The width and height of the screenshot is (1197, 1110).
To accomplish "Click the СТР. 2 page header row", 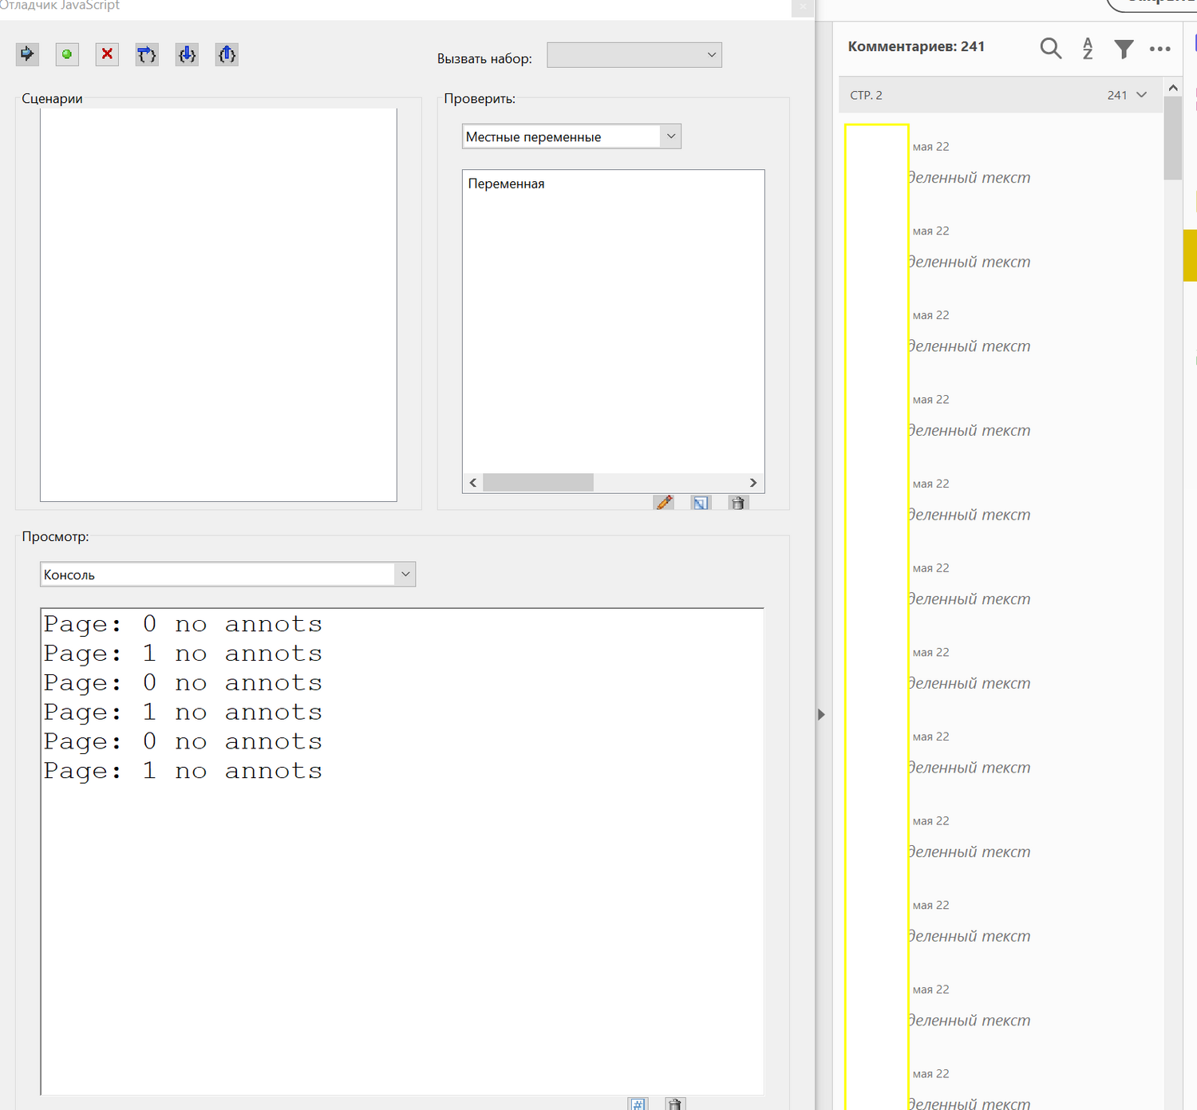I will [x=1001, y=95].
